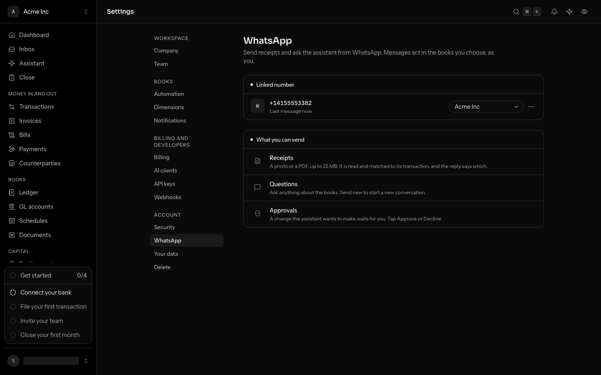The width and height of the screenshot is (601, 375).
Task: Open the search icon in top bar
Action: point(516,12)
